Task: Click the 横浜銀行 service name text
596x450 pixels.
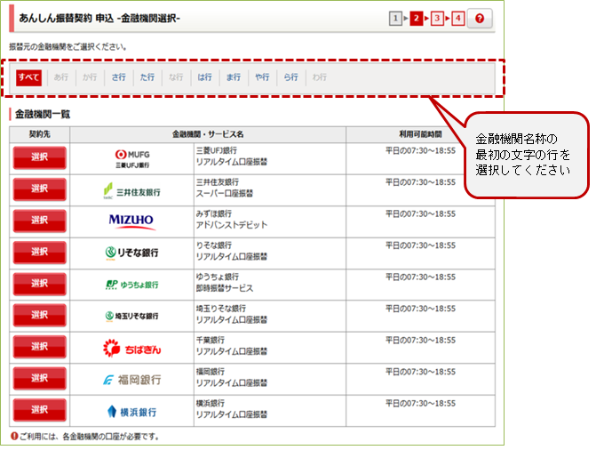Action: point(232,409)
